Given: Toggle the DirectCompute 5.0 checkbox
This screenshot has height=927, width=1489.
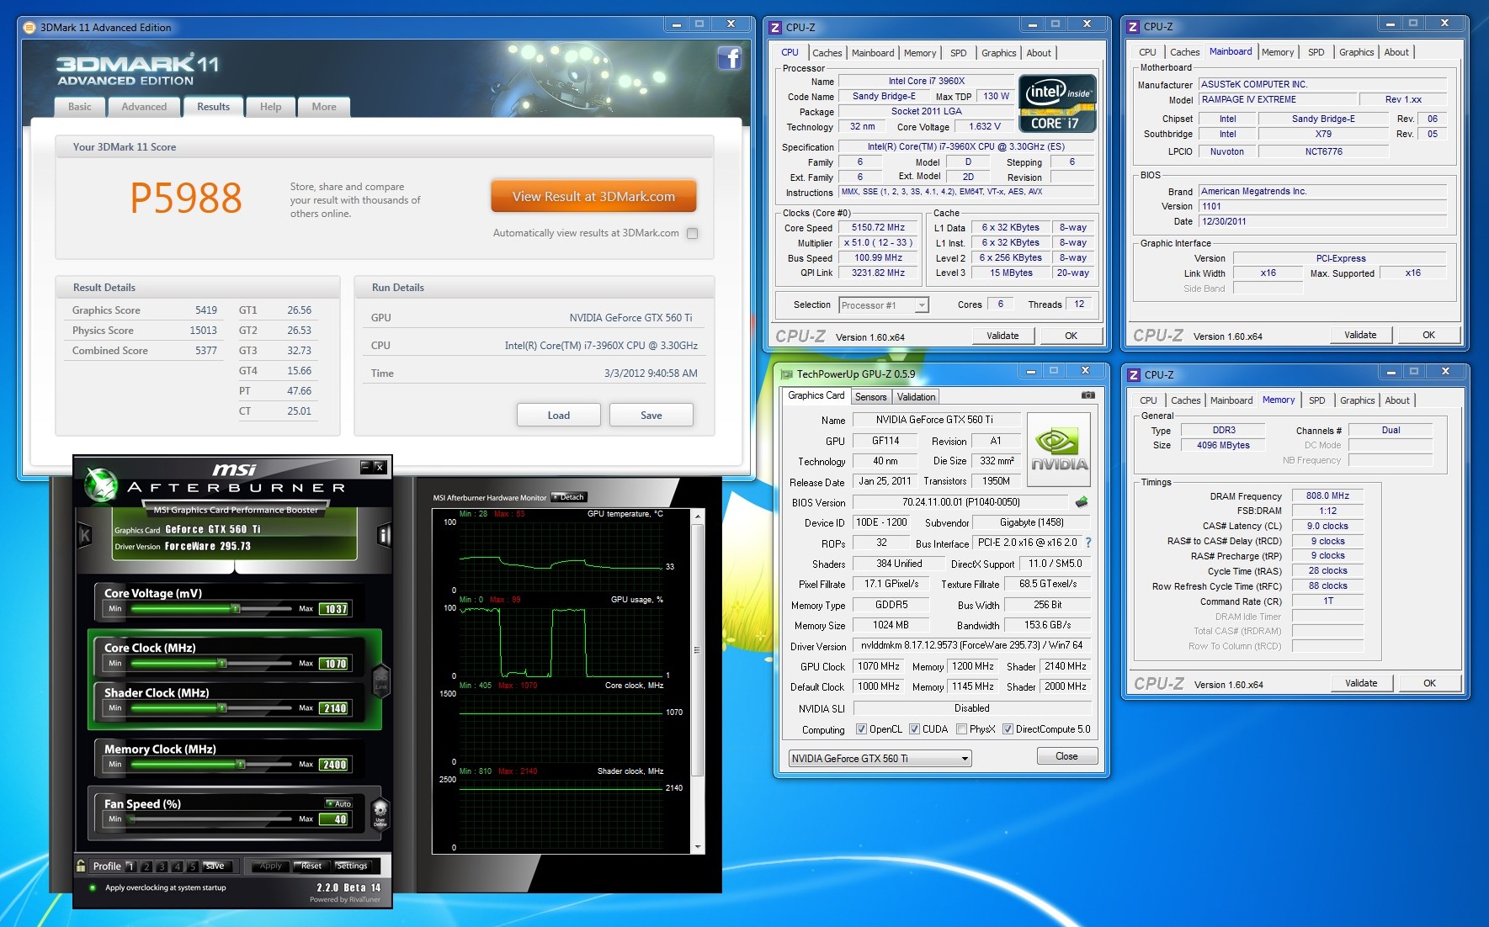Looking at the screenshot, I should pyautogui.click(x=1008, y=729).
